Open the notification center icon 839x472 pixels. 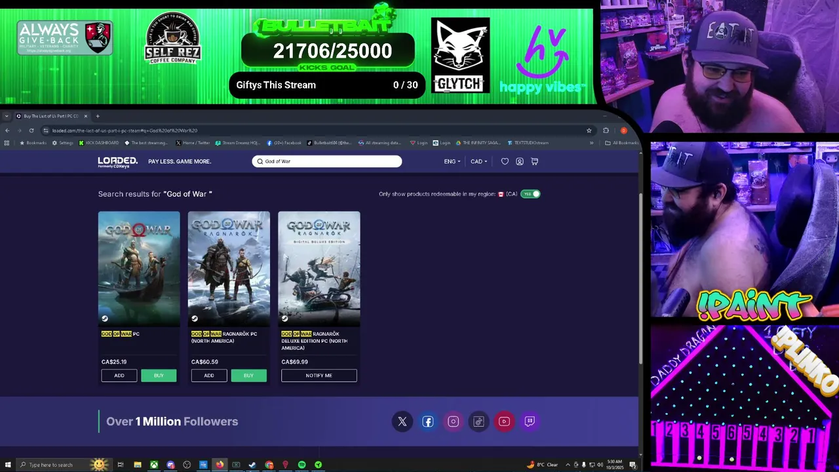pyautogui.click(x=633, y=465)
